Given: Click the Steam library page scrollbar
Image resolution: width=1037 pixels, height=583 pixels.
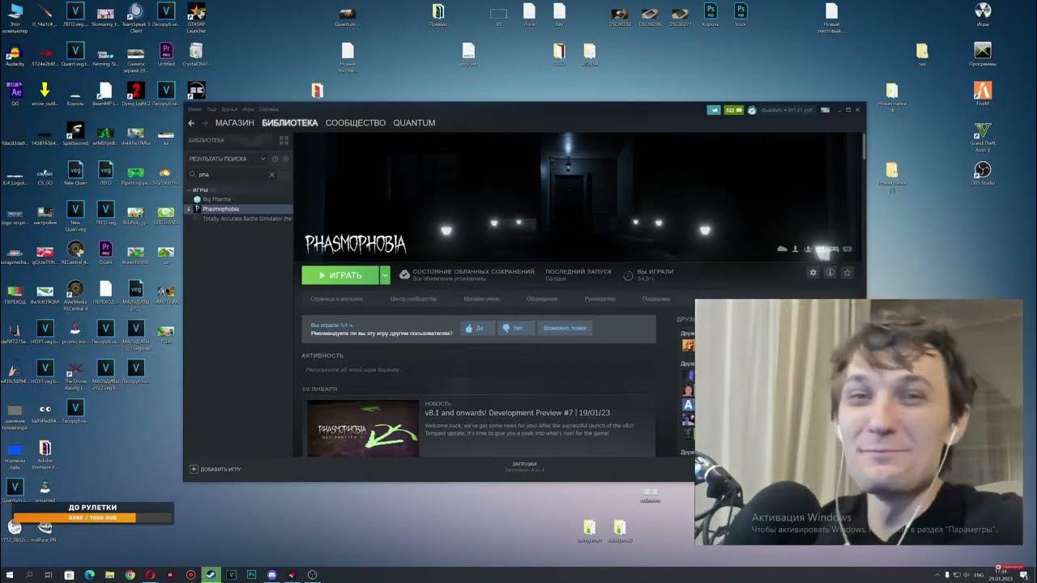Looking at the screenshot, I should tap(864, 146).
